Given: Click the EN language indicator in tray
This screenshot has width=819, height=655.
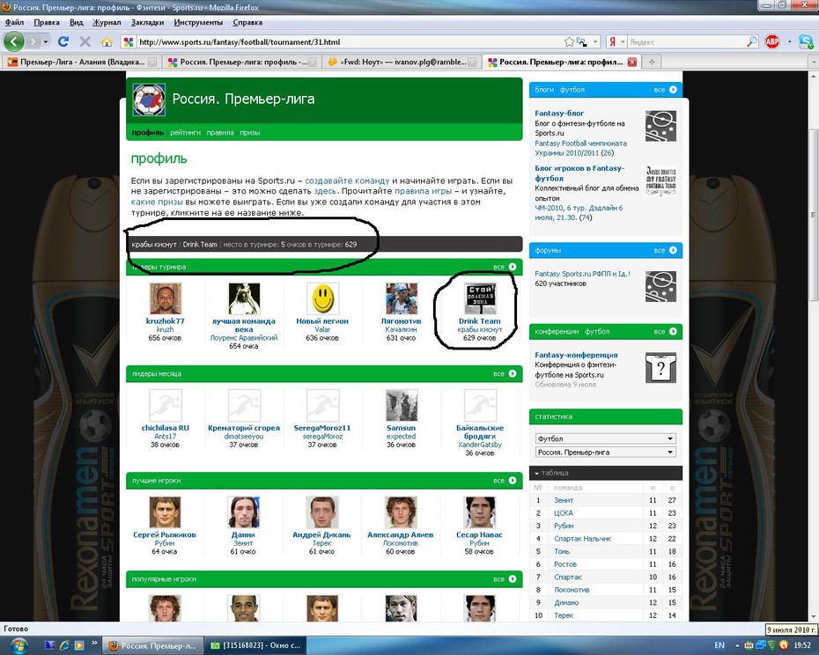Looking at the screenshot, I should 719,645.
